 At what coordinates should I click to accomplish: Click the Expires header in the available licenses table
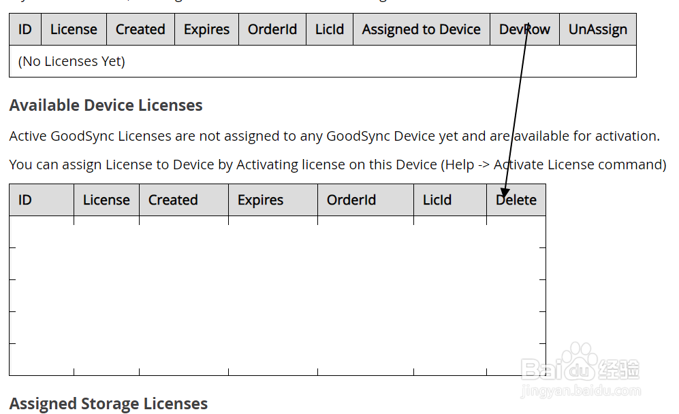click(273, 200)
